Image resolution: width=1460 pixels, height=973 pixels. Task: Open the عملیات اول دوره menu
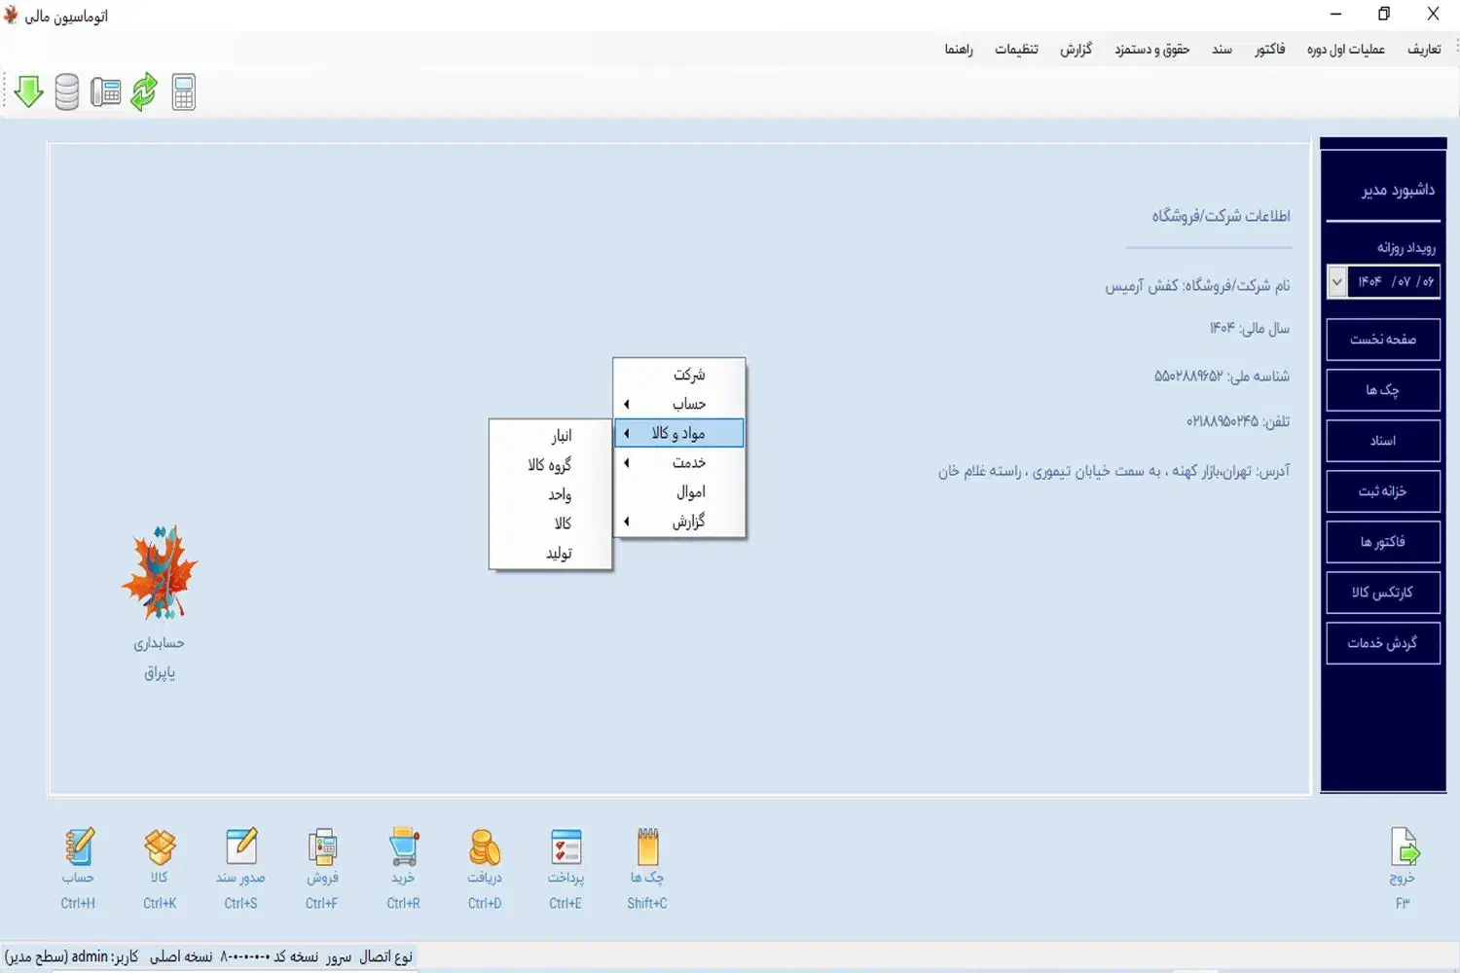click(x=1345, y=49)
